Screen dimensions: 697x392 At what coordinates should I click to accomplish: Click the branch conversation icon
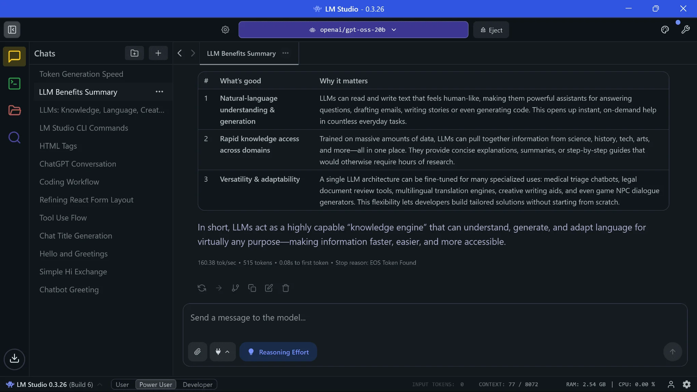[235, 288]
